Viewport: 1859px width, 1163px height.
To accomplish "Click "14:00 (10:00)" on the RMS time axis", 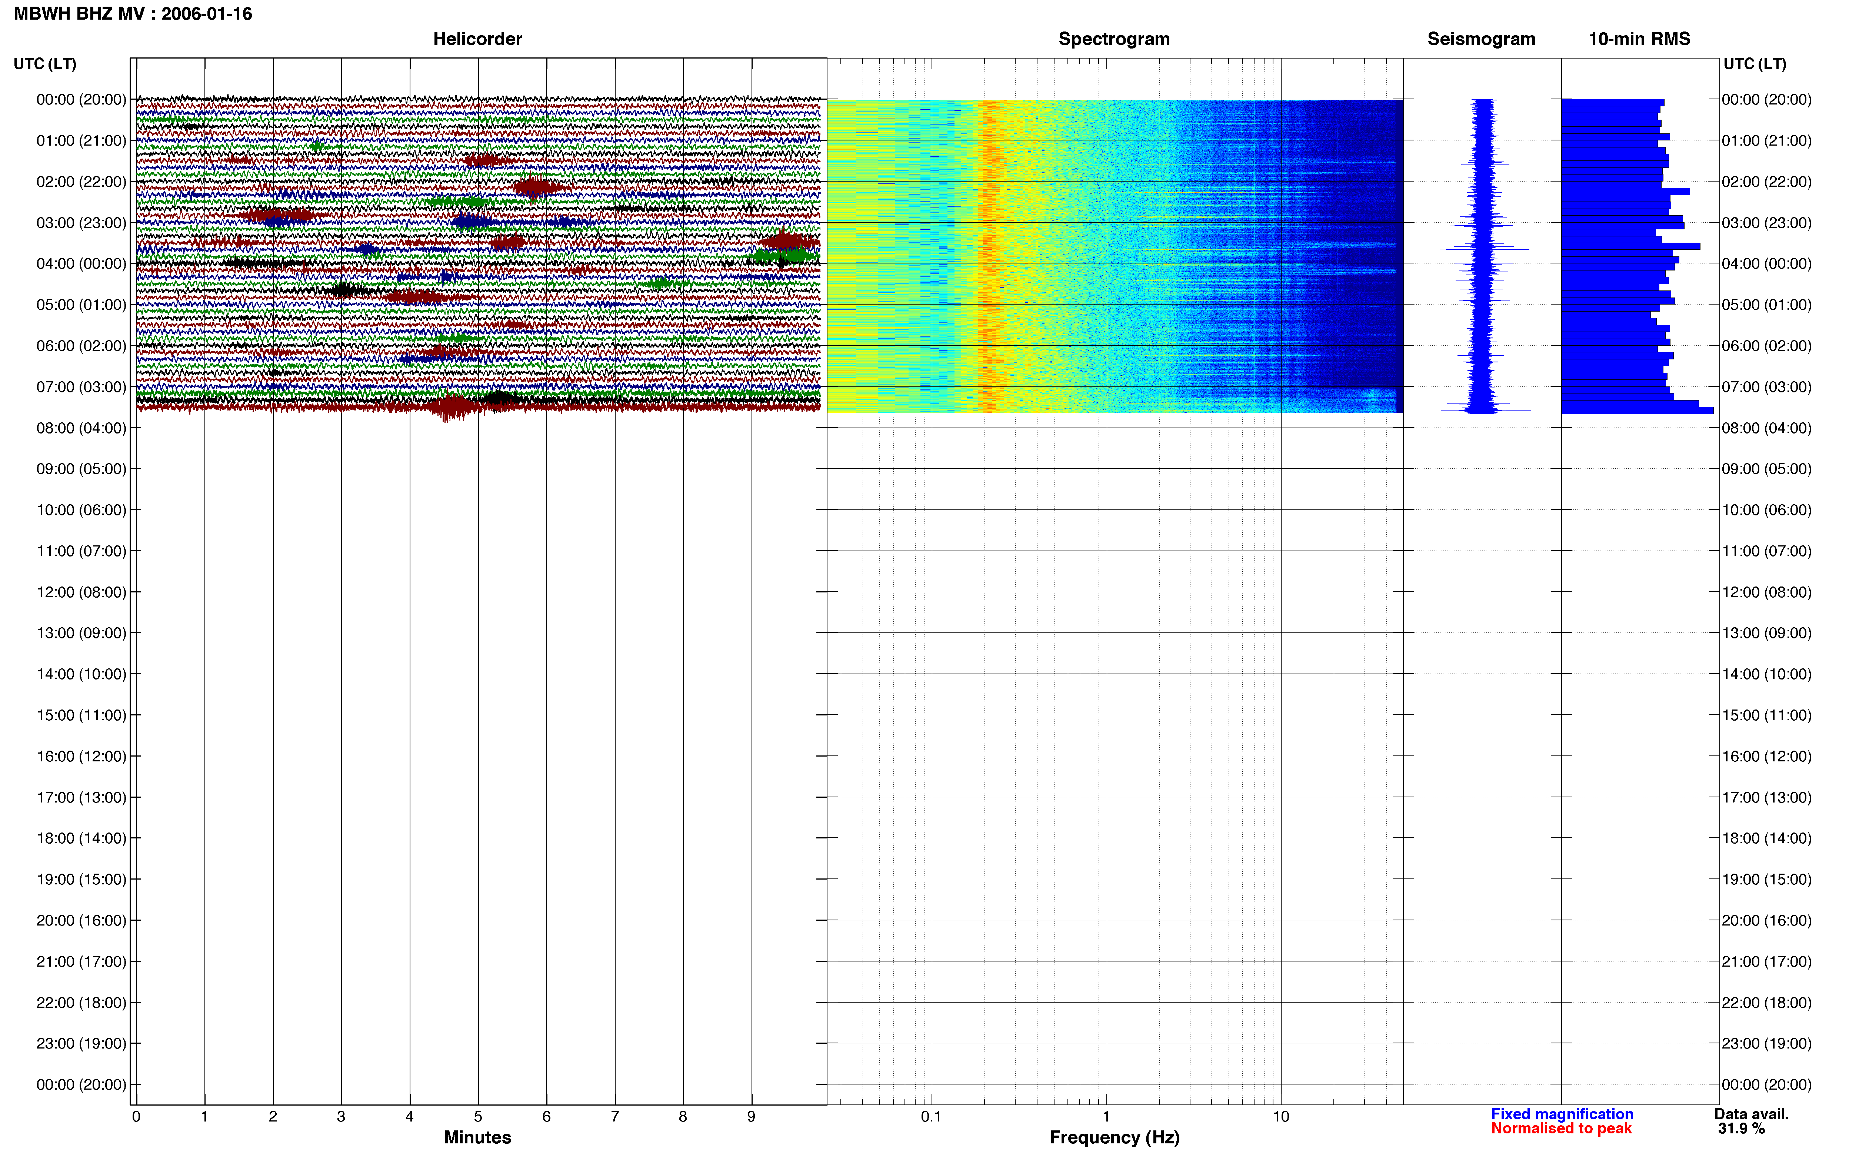I will (1766, 675).
